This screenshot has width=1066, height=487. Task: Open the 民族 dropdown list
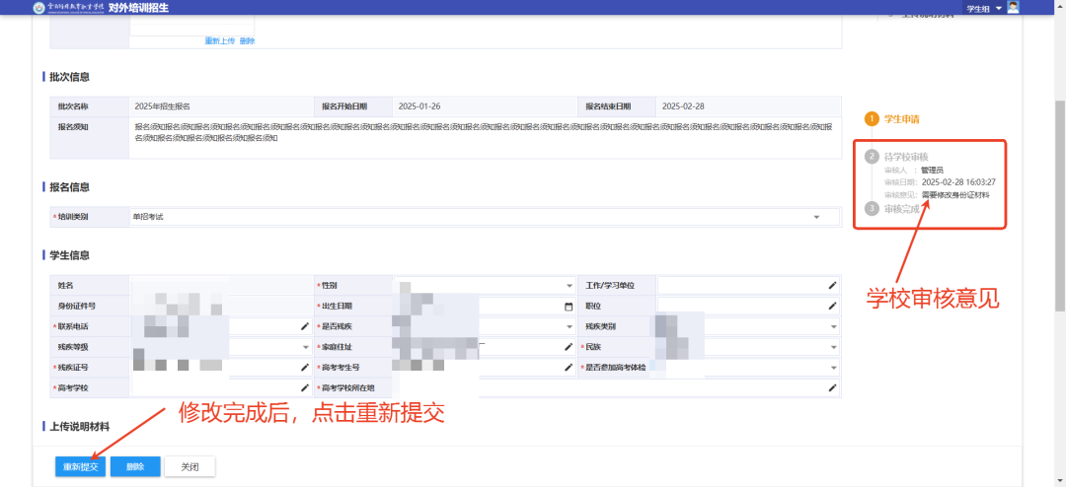(833, 347)
